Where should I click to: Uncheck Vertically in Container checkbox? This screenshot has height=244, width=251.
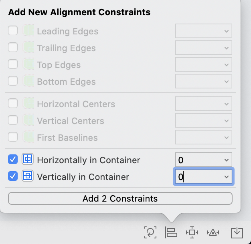point(13,176)
